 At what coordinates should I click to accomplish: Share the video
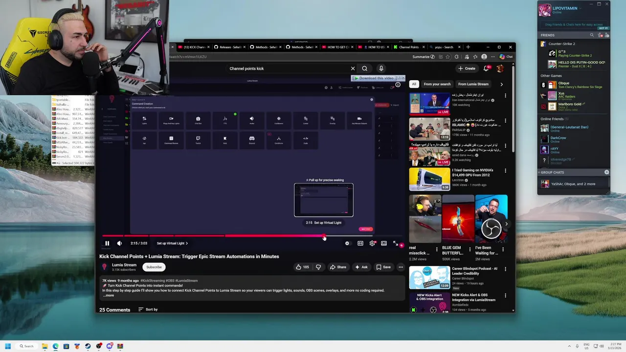(338, 267)
